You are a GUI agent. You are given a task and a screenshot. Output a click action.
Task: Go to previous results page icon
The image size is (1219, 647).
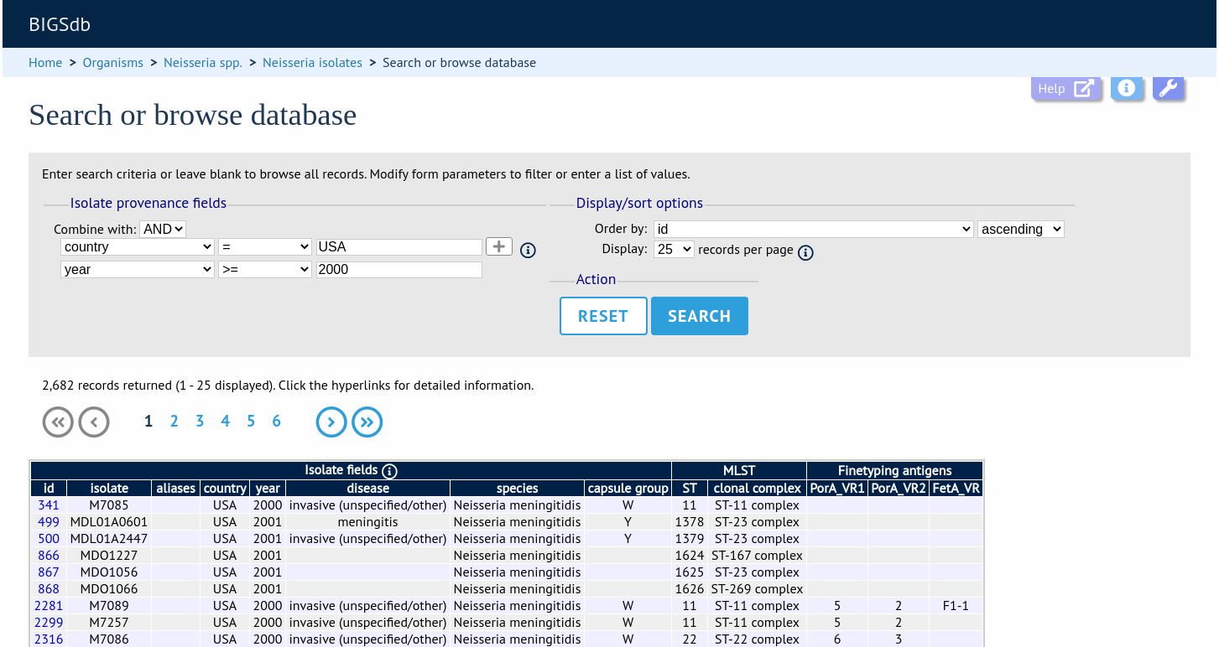[94, 422]
